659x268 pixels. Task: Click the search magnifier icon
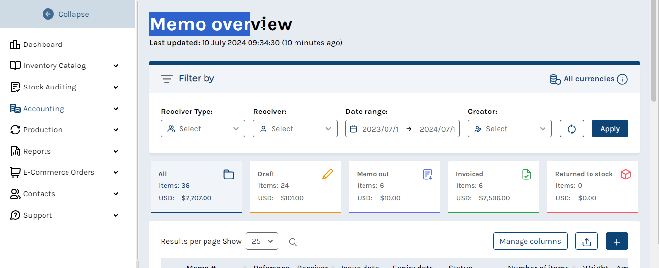click(293, 242)
